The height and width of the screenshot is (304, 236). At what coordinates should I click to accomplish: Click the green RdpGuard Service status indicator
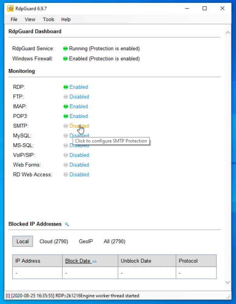65,49
